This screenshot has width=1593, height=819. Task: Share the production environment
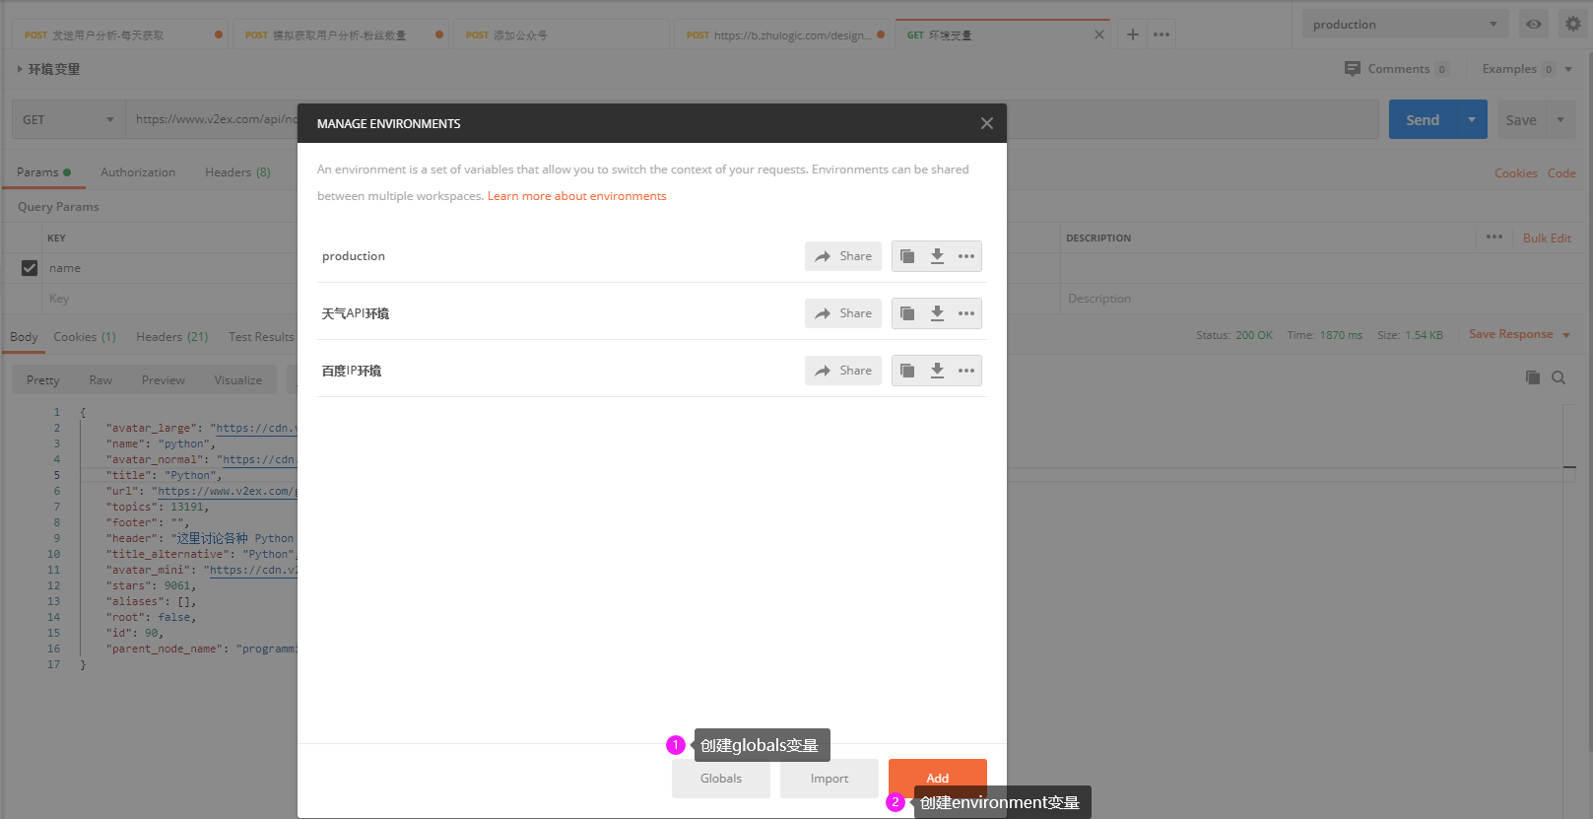(x=843, y=256)
